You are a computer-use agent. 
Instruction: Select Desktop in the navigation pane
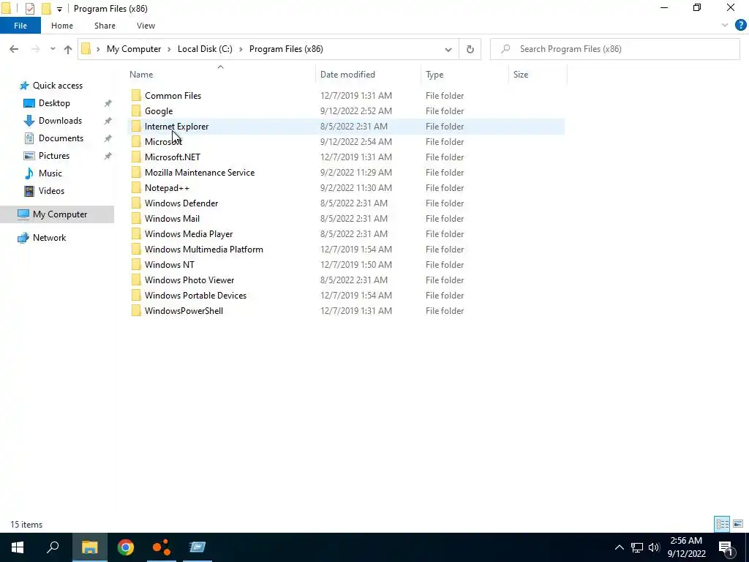54,103
